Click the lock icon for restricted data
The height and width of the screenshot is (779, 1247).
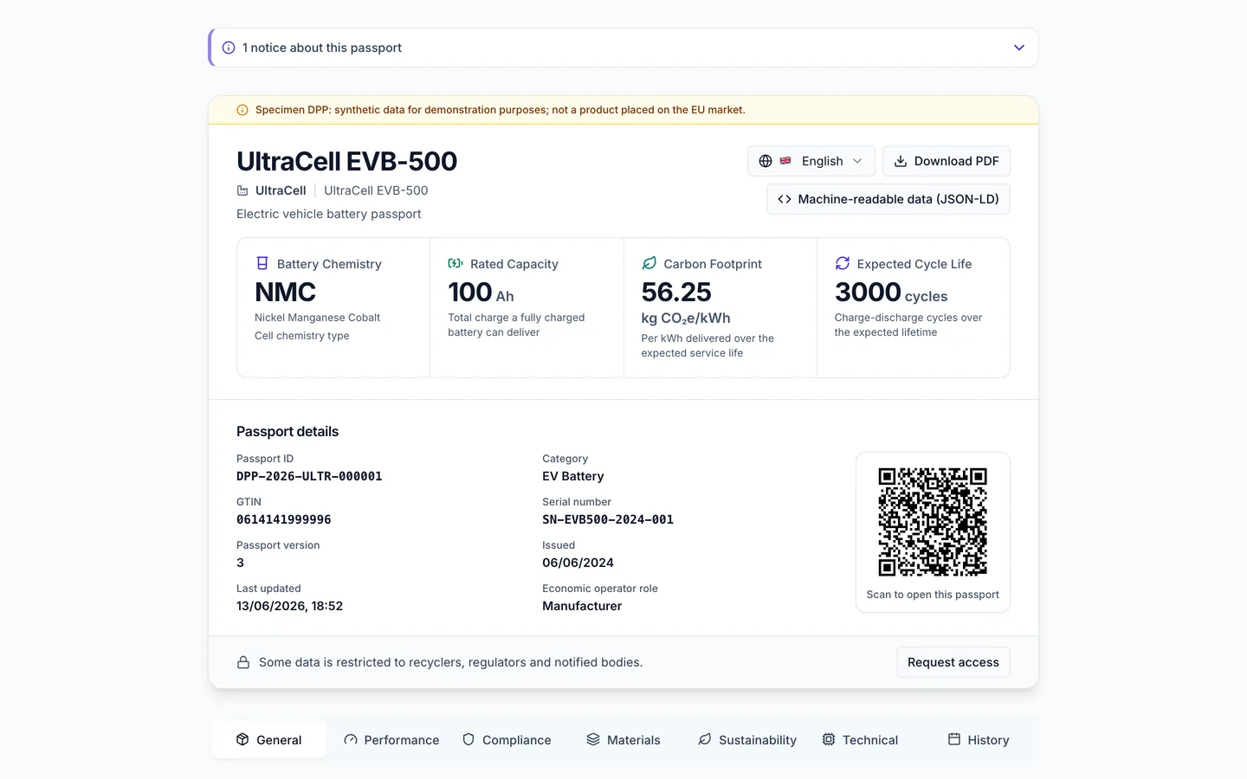tap(244, 662)
